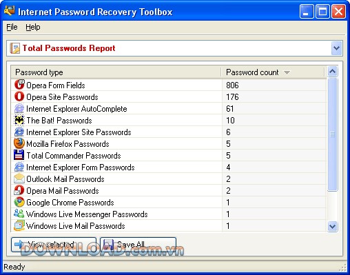
Task: Click the count value 806
Action: point(232,85)
